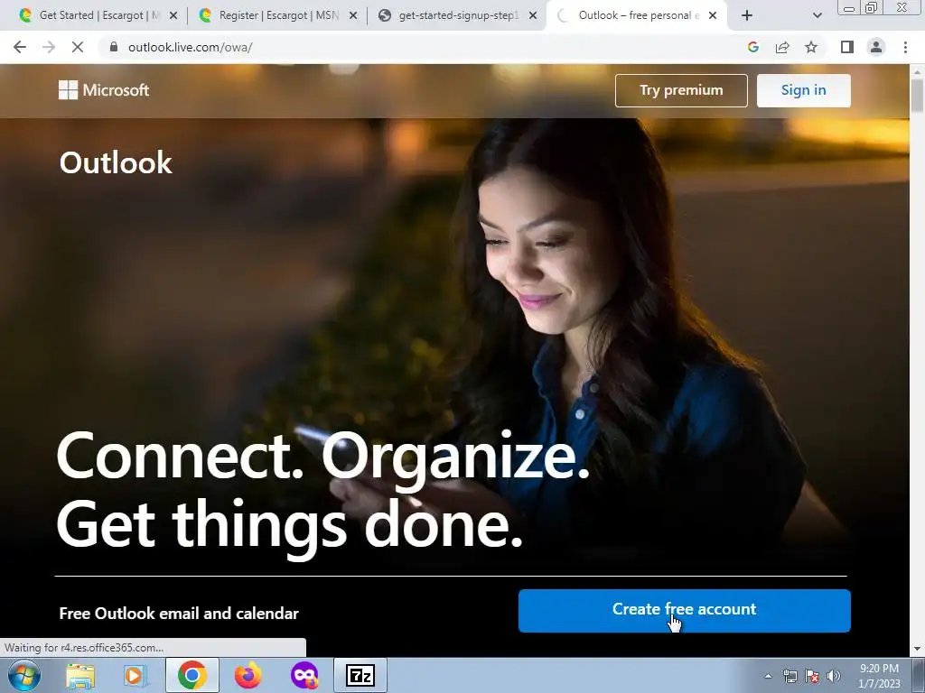
Task: Open the Windows Start button
Action: tap(23, 675)
